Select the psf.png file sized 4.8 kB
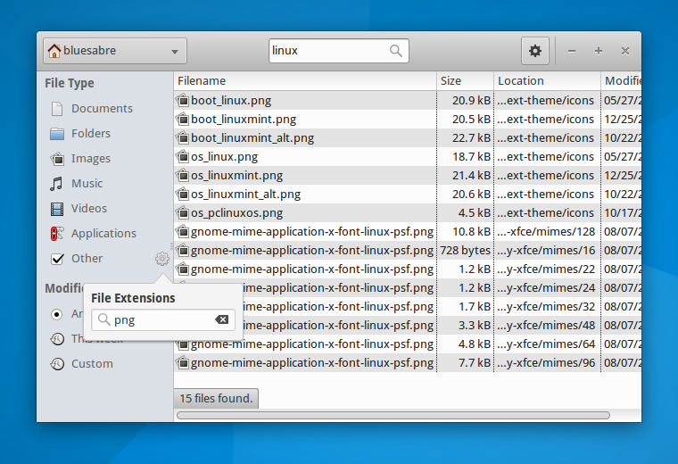This screenshot has width=678, height=464. [x=408, y=344]
